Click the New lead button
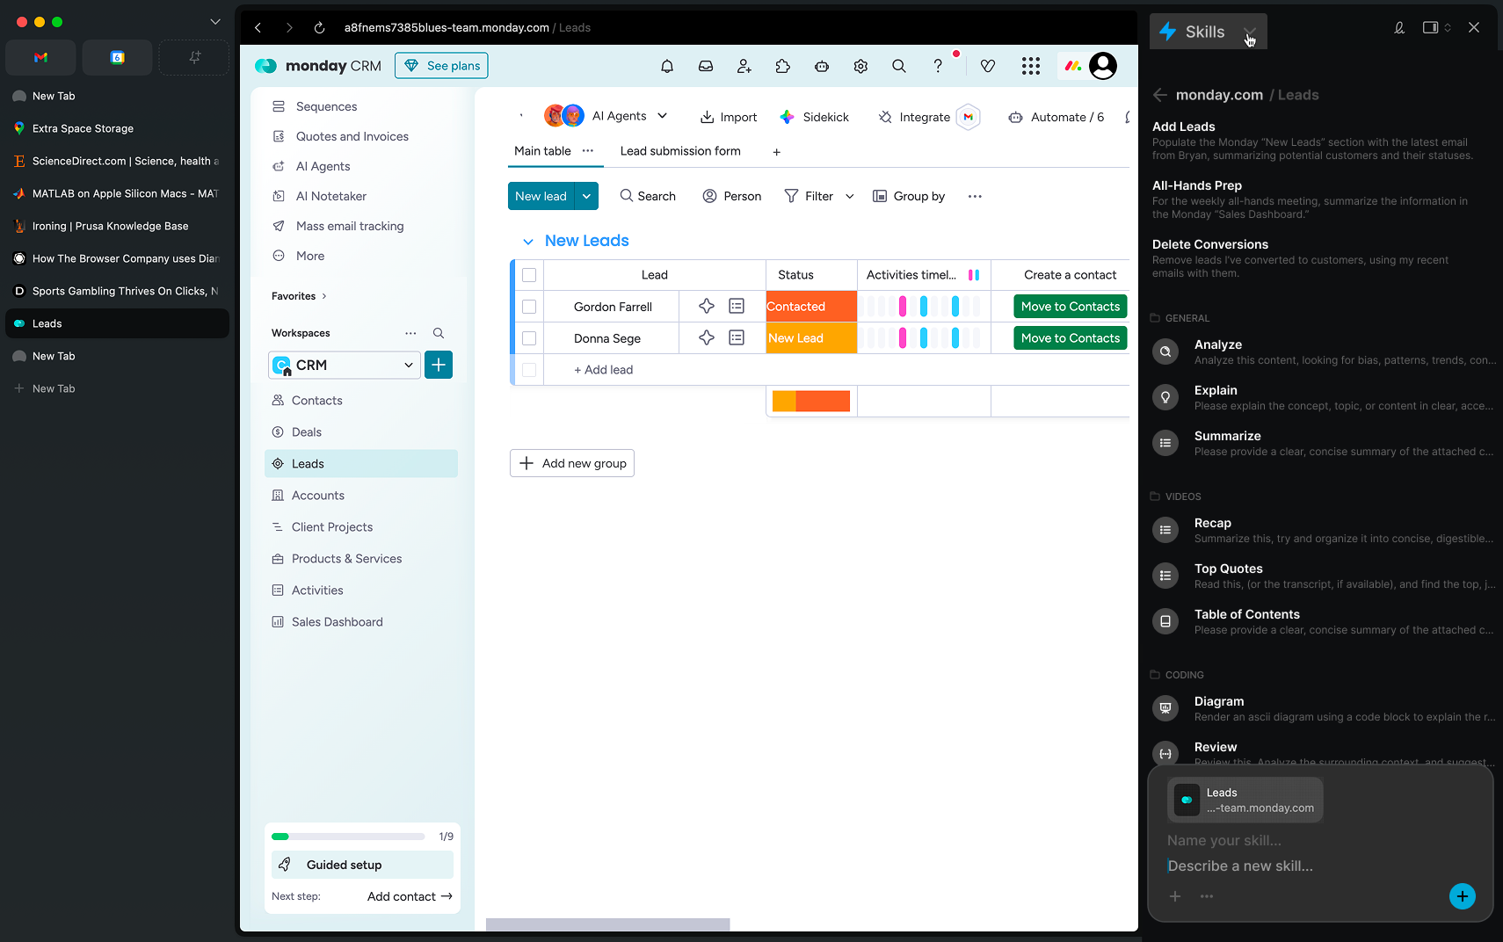Image resolution: width=1503 pixels, height=942 pixels. point(541,196)
